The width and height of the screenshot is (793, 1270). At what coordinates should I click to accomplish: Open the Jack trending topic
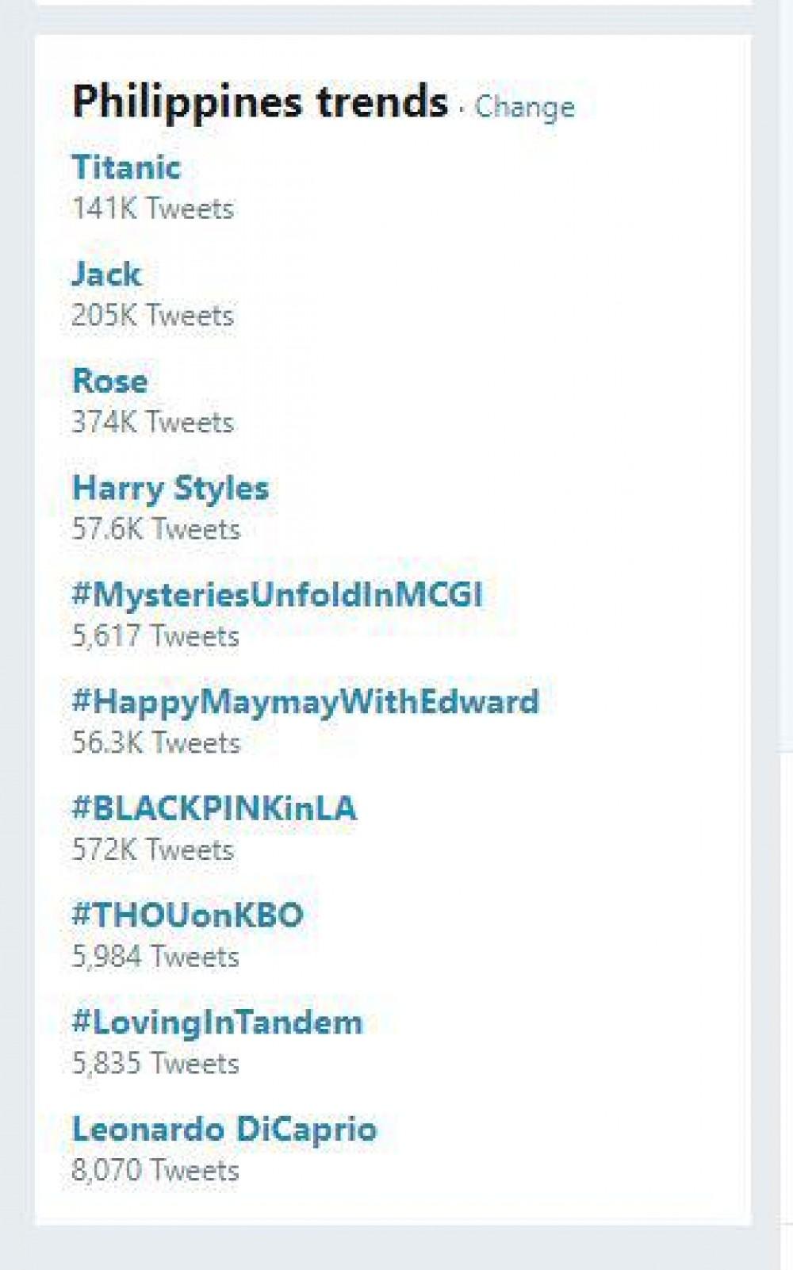tap(107, 274)
